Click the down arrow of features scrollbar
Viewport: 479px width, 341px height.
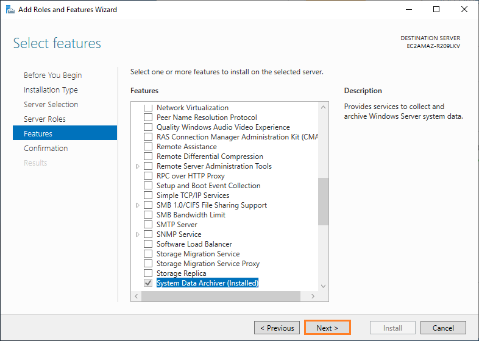click(x=323, y=286)
